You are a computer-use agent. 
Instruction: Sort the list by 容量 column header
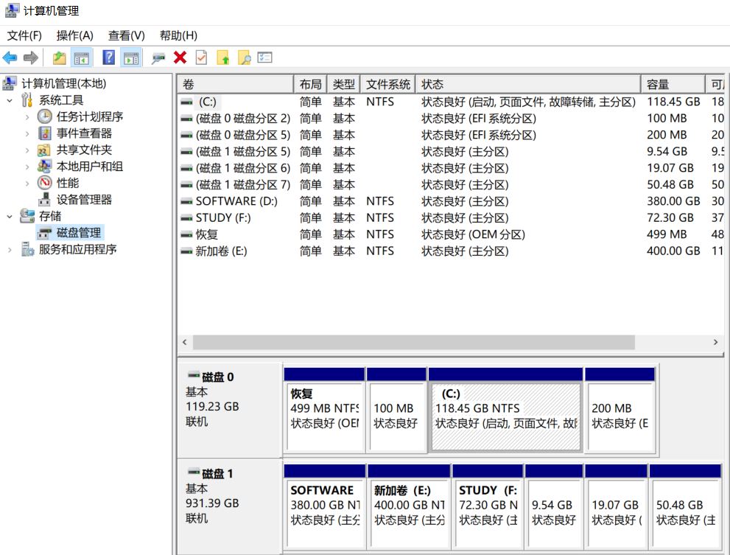pos(673,84)
